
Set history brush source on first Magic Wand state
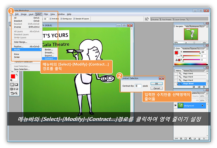click(x=176, y=74)
